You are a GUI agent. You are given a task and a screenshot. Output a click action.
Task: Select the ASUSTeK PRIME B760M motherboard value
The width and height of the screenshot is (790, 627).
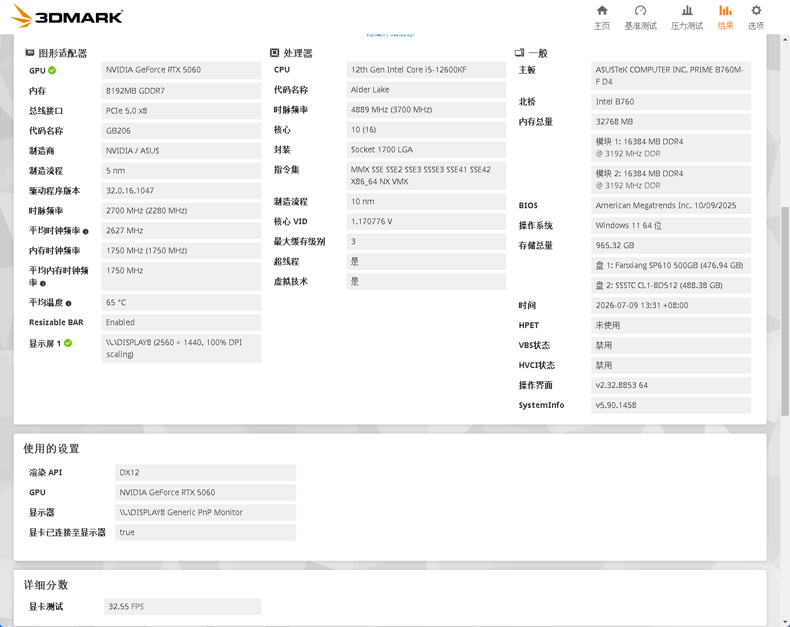coord(671,76)
